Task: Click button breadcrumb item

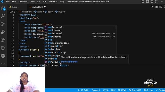Action: [x=62, y=12]
